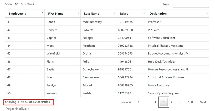Image resolution: width=215 pixels, height=111 pixels.
Task: Open the Show entries dropdown
Action: [x=18, y=4]
